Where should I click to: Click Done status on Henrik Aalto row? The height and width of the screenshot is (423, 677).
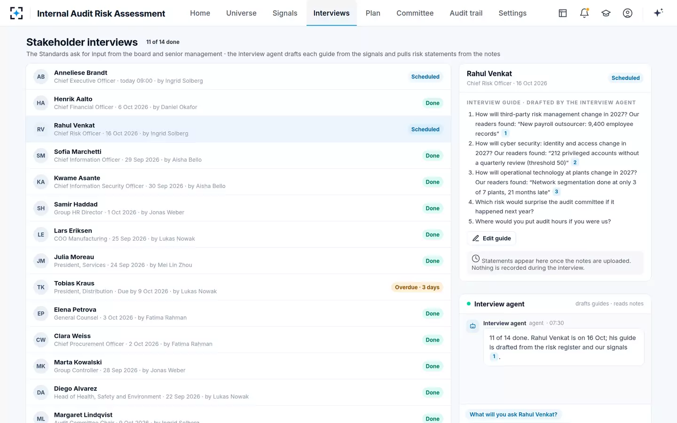click(x=433, y=103)
